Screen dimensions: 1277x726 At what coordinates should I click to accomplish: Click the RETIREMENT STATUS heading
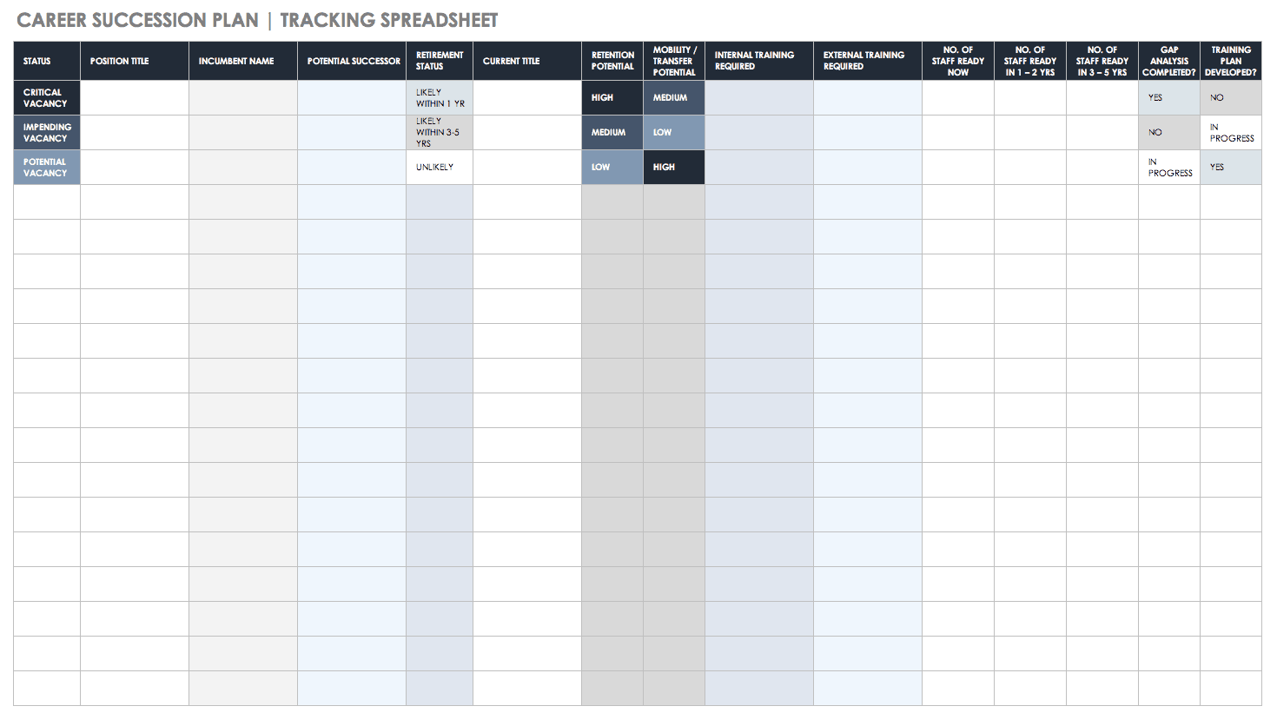pyautogui.click(x=439, y=61)
